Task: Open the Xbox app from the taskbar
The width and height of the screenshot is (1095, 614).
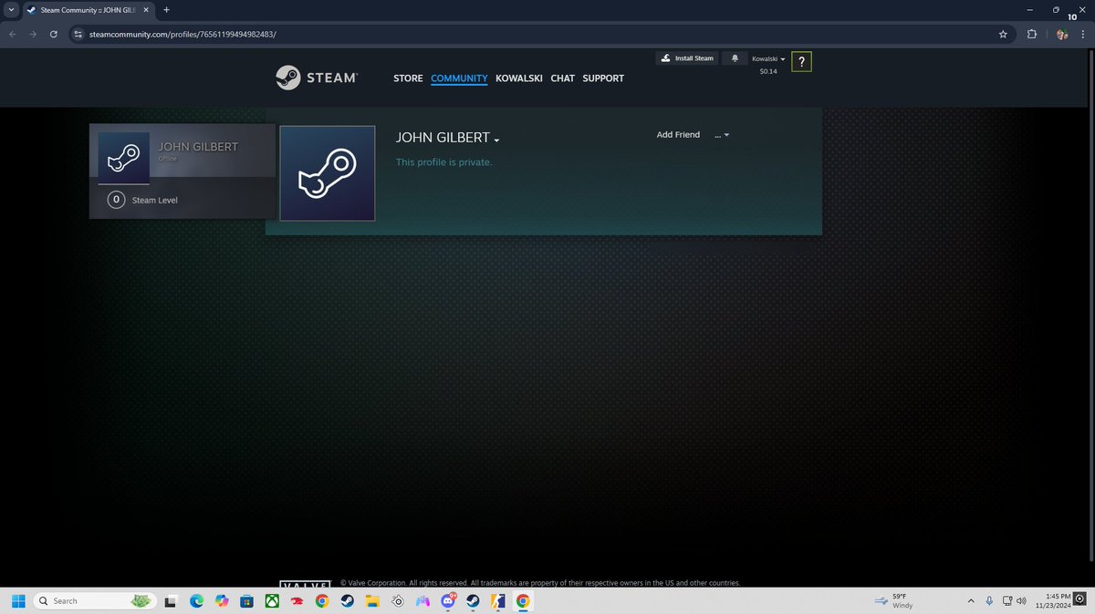Action: pos(271,601)
